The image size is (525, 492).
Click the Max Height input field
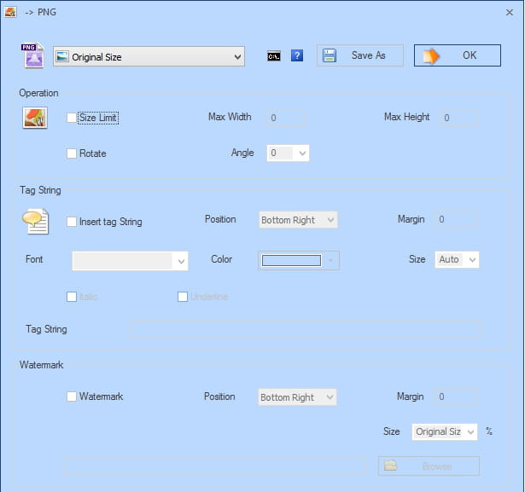[458, 118]
